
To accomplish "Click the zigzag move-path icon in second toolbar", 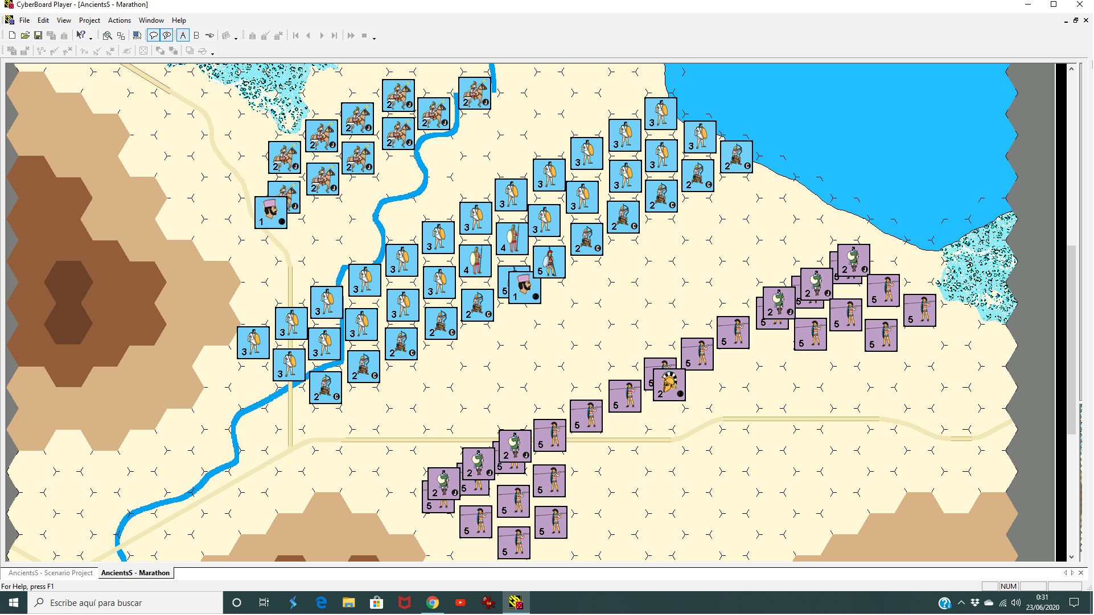I will coord(84,51).
